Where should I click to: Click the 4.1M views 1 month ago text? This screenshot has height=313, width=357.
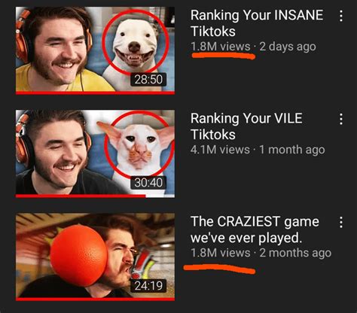(x=258, y=150)
